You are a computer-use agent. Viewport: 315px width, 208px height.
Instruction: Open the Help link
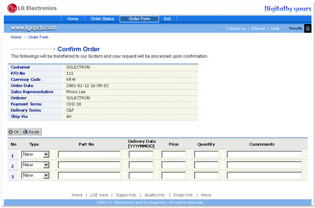pos(275,28)
